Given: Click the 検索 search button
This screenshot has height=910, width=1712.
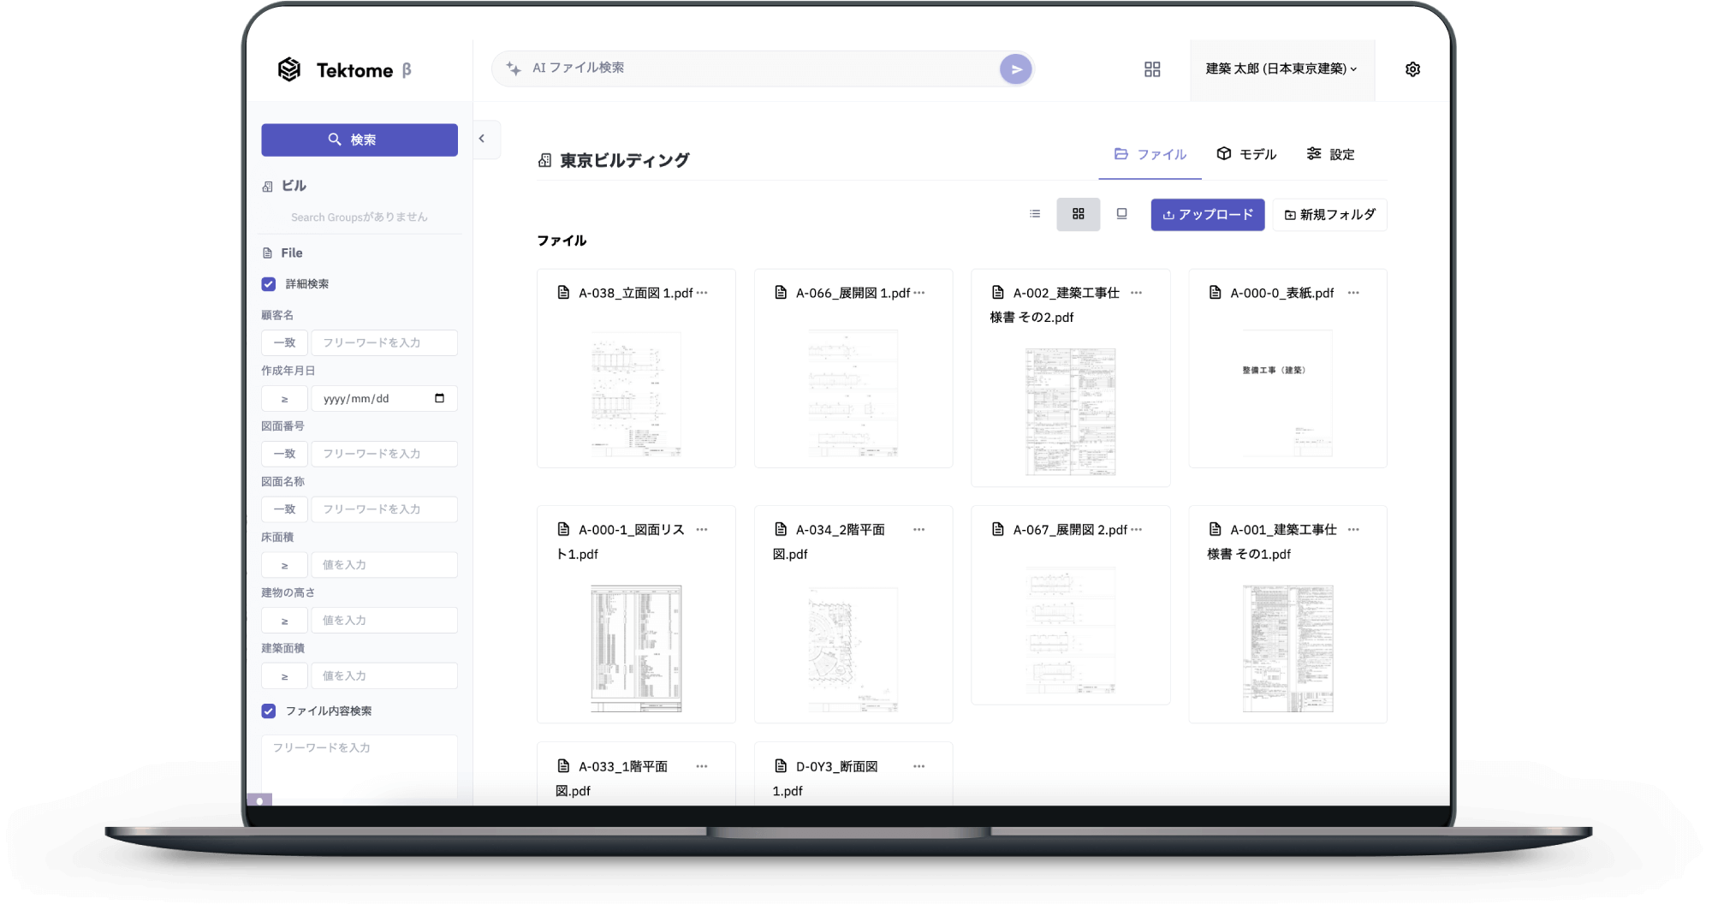Looking at the screenshot, I should [360, 140].
